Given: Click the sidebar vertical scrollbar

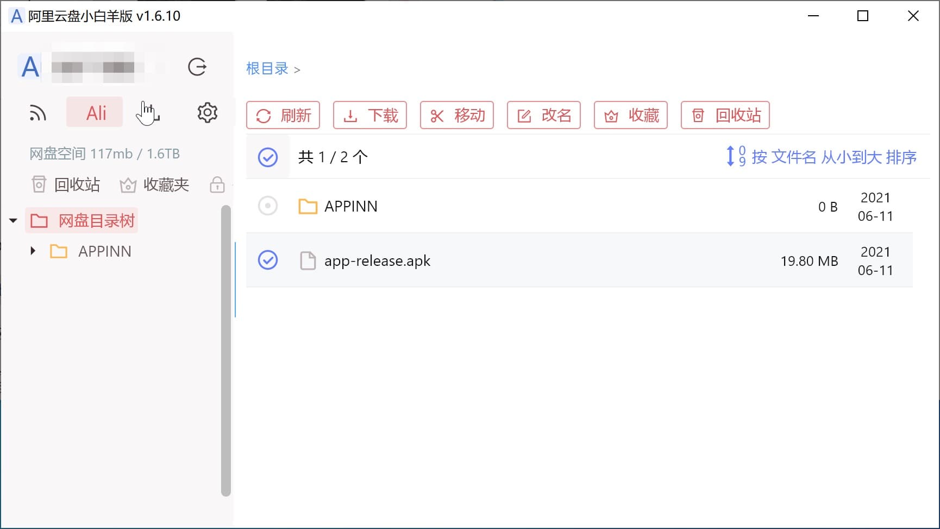Looking at the screenshot, I should coord(226,350).
